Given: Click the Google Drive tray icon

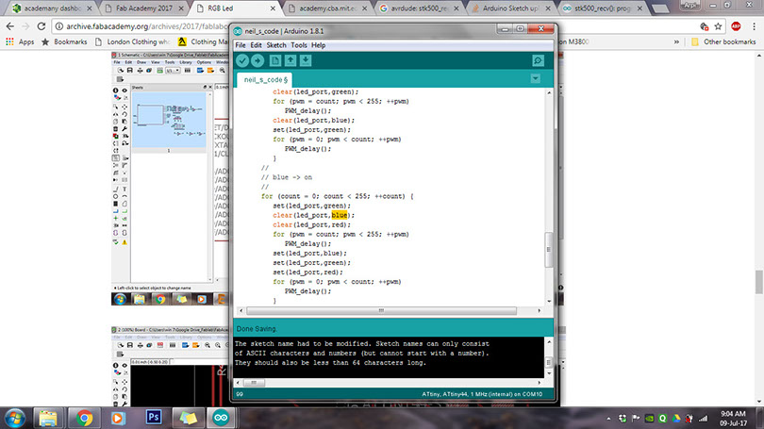Looking at the screenshot, I should (676, 419).
